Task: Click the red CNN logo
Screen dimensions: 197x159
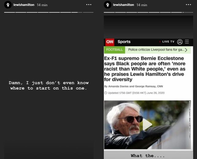Action: coord(109,42)
